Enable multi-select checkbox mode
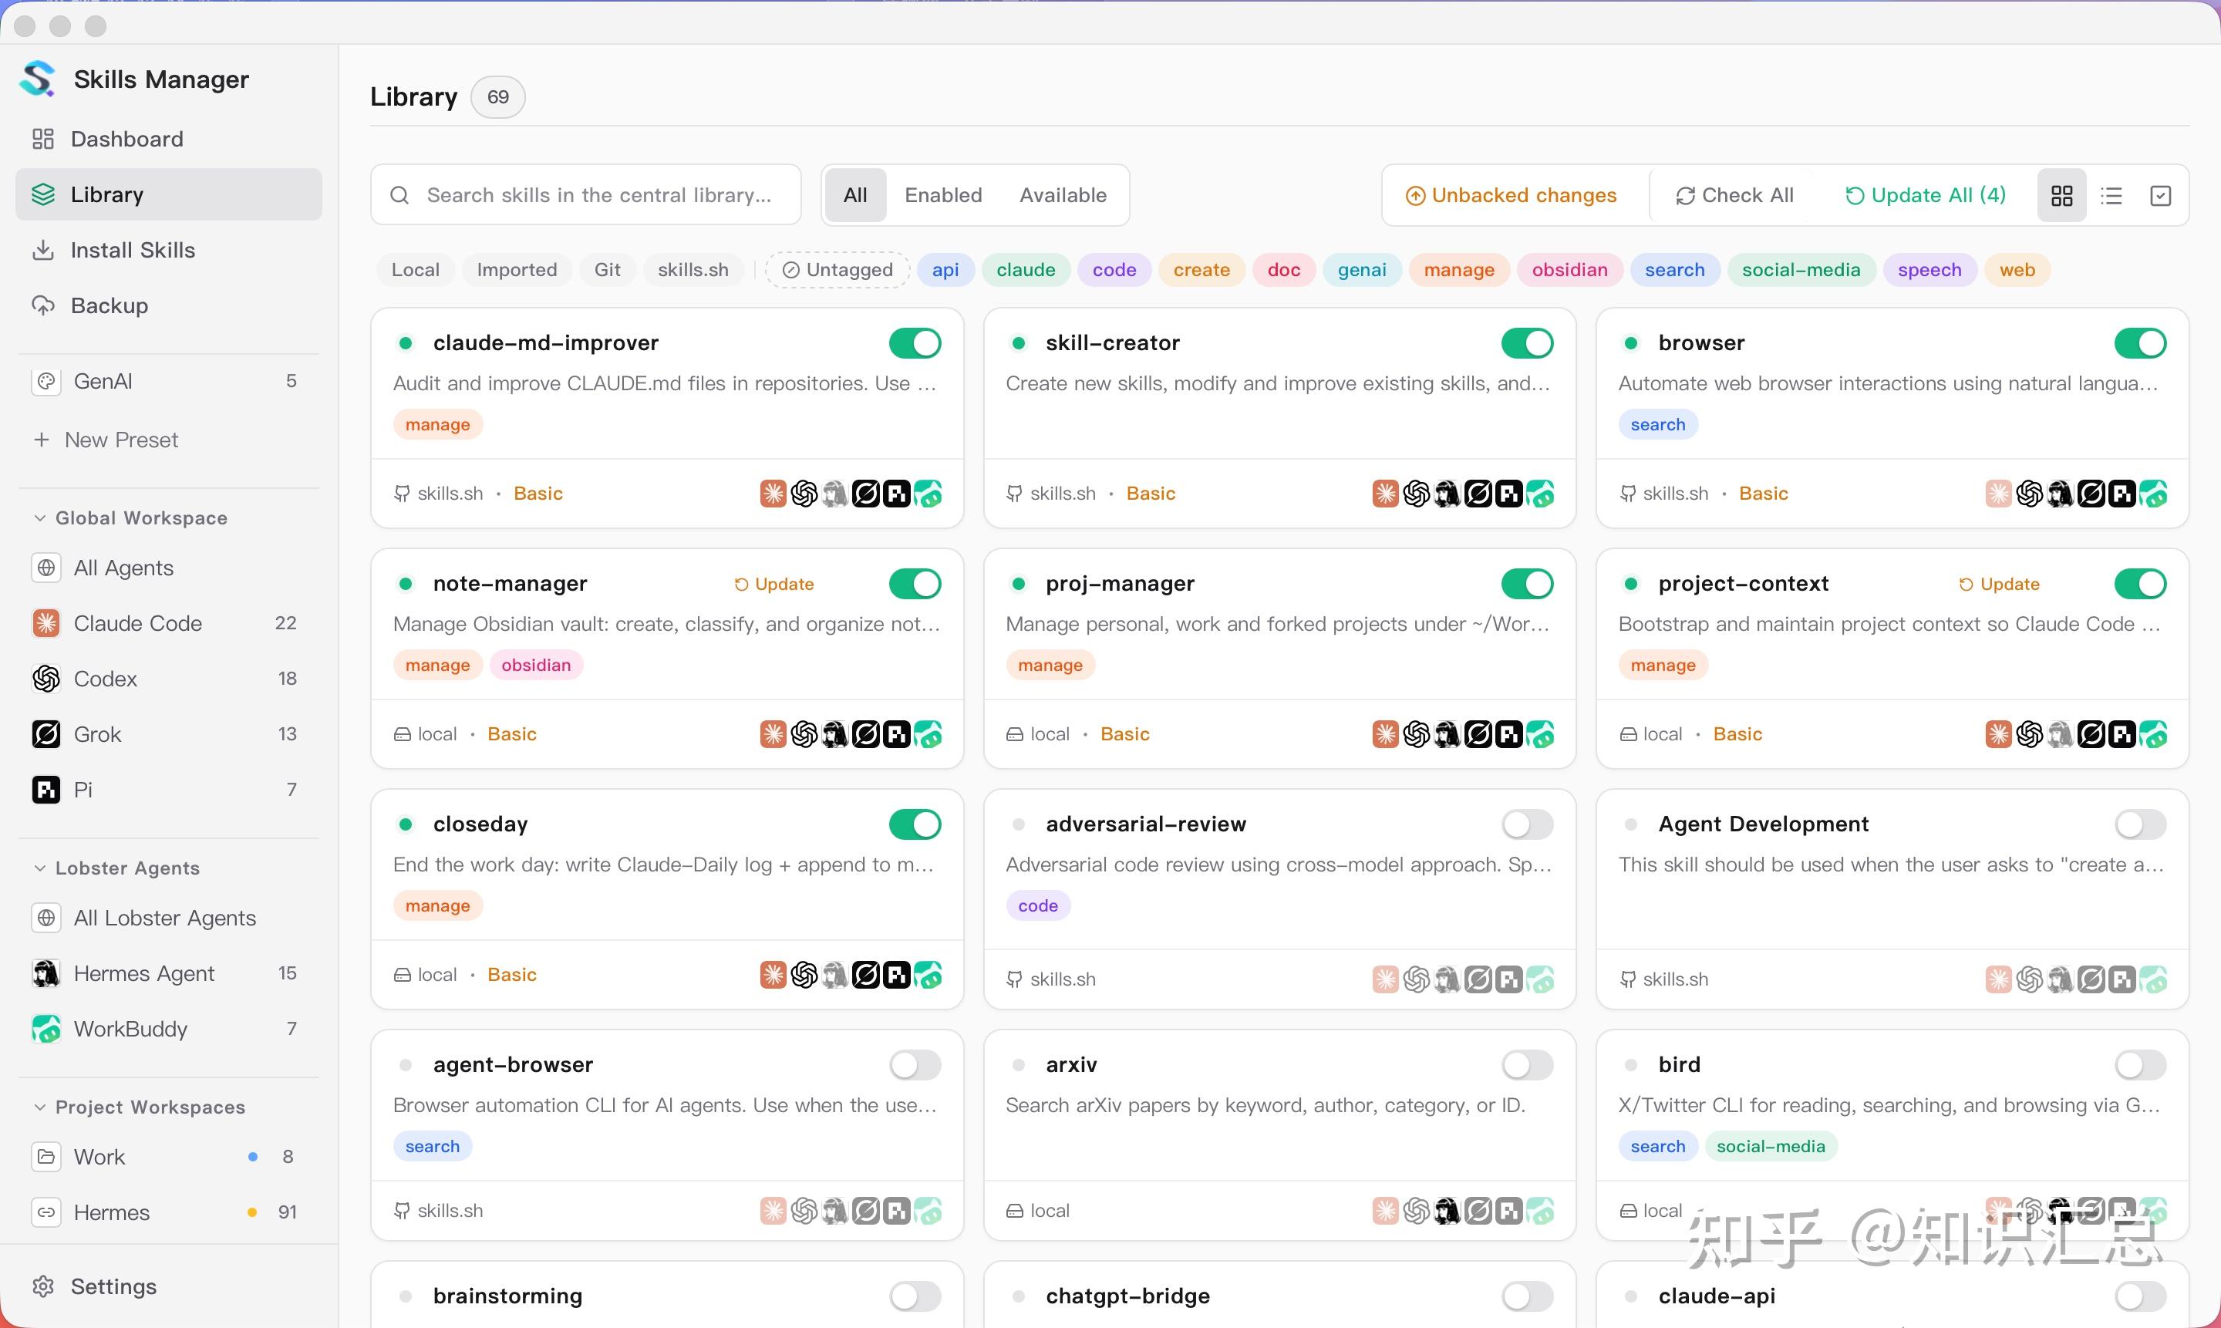Screen dimensions: 2221x1328 click(2160, 195)
